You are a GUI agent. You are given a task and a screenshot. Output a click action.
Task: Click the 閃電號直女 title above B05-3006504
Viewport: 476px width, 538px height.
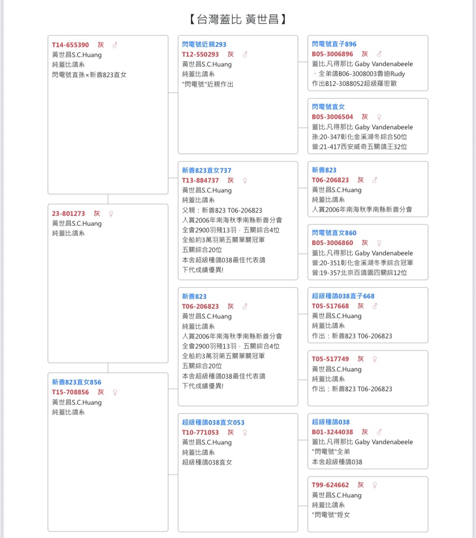click(x=328, y=107)
